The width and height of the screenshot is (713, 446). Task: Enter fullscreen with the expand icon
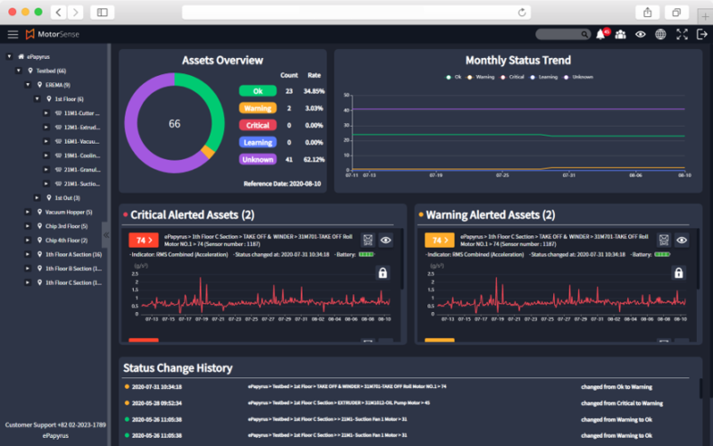[681, 34]
